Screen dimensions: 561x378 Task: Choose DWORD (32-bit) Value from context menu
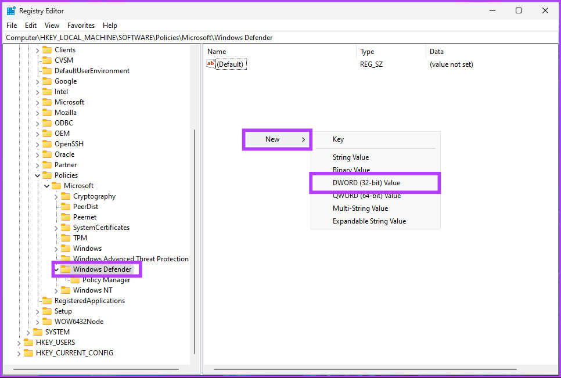point(366,183)
